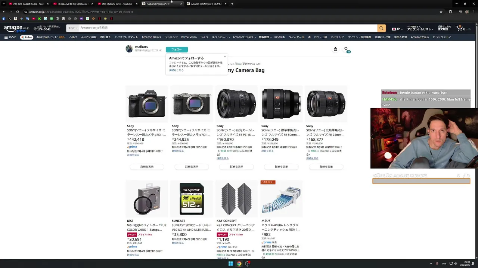The image size is (478, 268).
Task: Open the ランキング nav item
Action: click(171, 37)
